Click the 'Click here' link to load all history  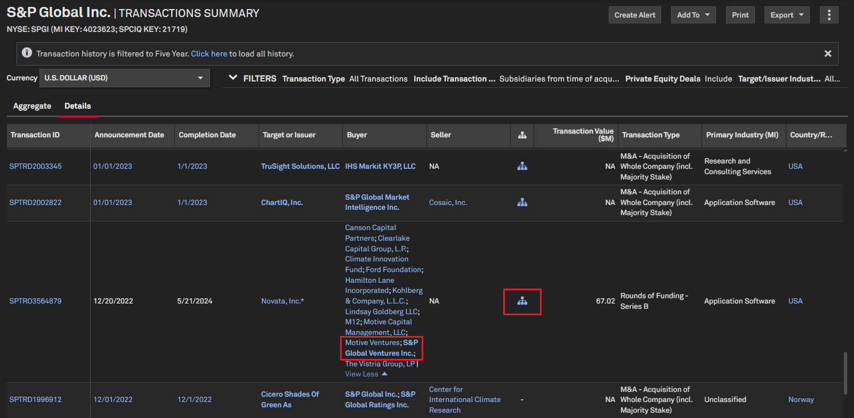[x=209, y=54]
